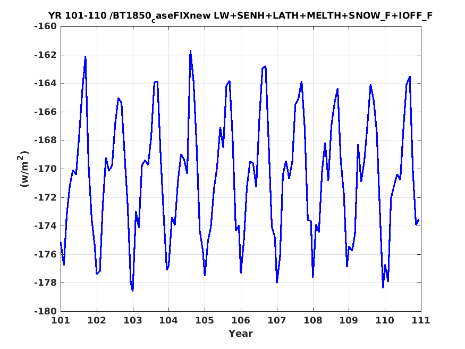465x349 pixels.
Task: Click the x-axis label Year
Action: [x=241, y=334]
